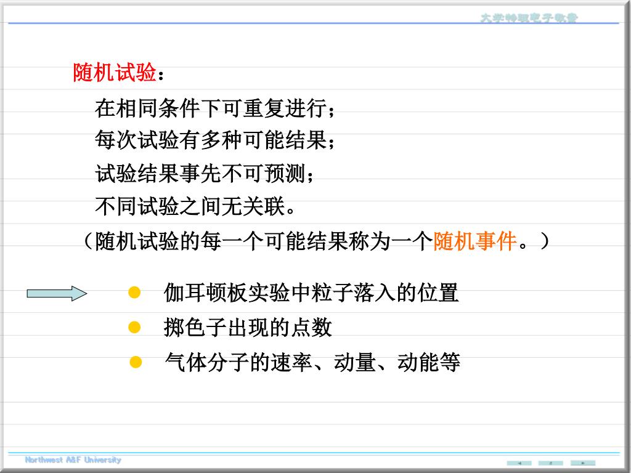Click the bullet 气体分子的速率、动量、动能等
Screen dimensions: 631x473
pos(312,362)
